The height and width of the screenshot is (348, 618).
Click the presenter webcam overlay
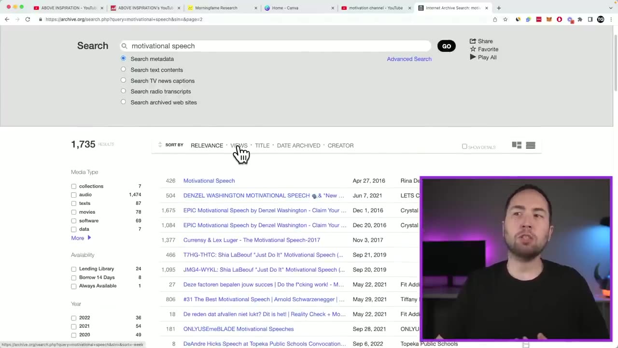(x=516, y=259)
